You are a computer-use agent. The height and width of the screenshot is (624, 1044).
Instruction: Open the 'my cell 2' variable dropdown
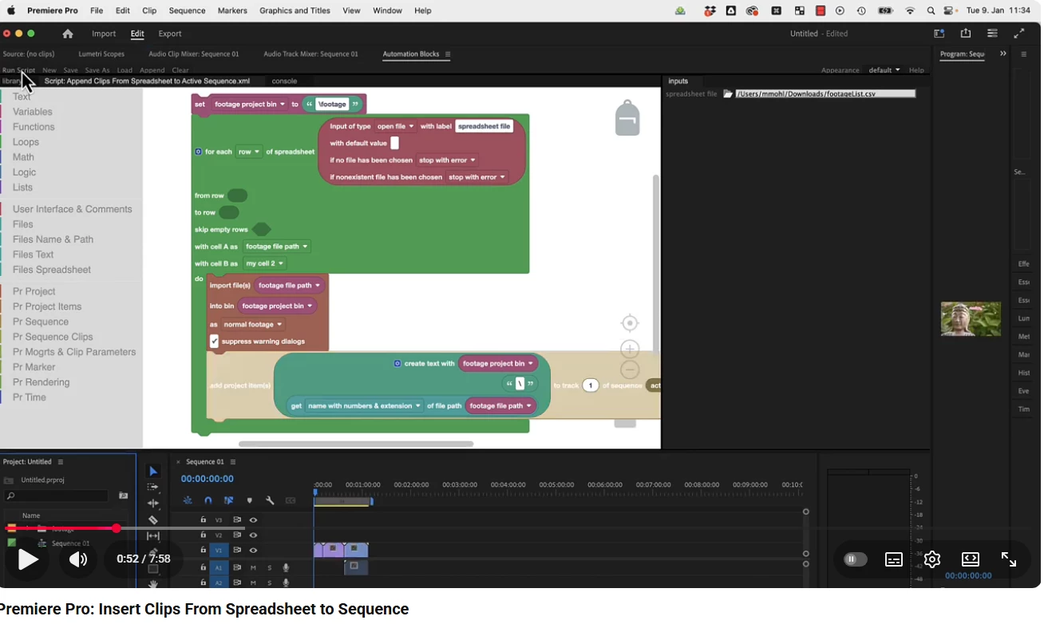264,263
